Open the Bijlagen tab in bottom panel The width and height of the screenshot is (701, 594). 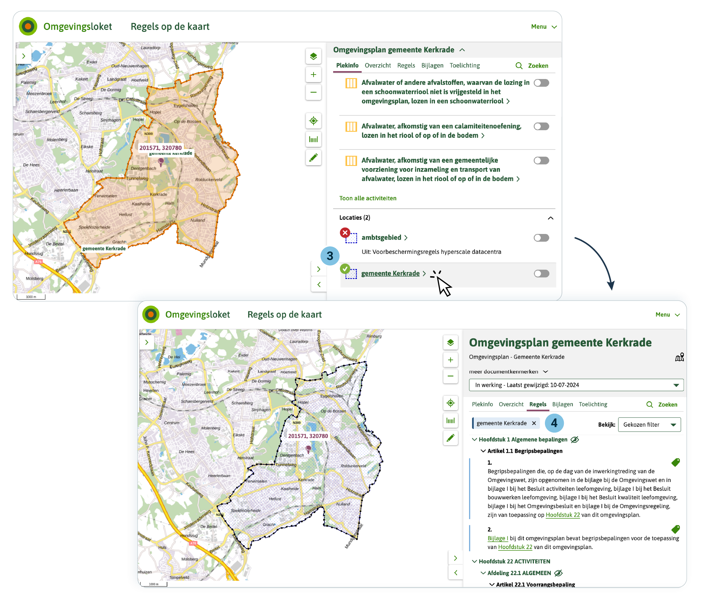[562, 404]
